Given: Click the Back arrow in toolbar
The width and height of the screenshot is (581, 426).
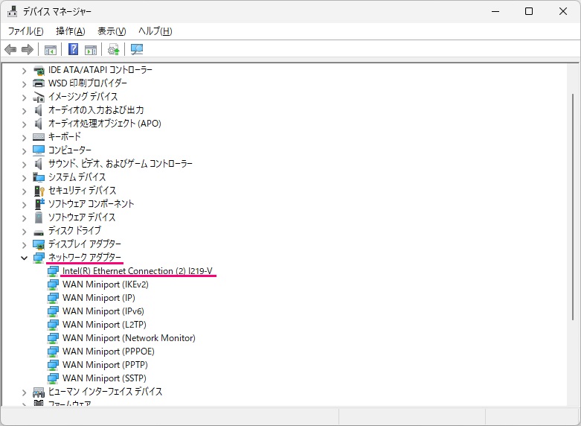Looking at the screenshot, I should [10, 50].
